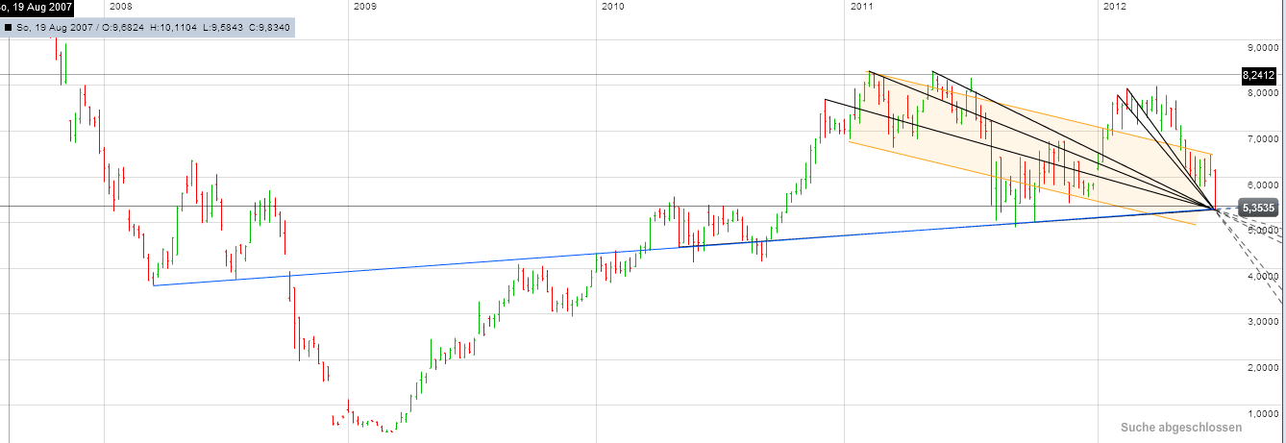The height and width of the screenshot is (443, 1286).
Task: Click the 2012 year marker
Action: pos(1114,8)
